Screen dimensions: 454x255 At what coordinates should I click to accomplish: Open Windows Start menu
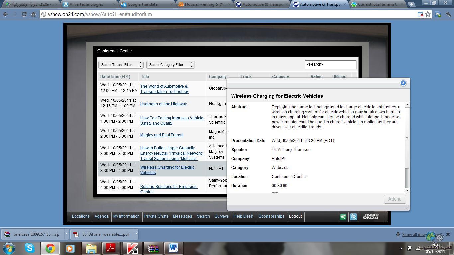pos(8,248)
